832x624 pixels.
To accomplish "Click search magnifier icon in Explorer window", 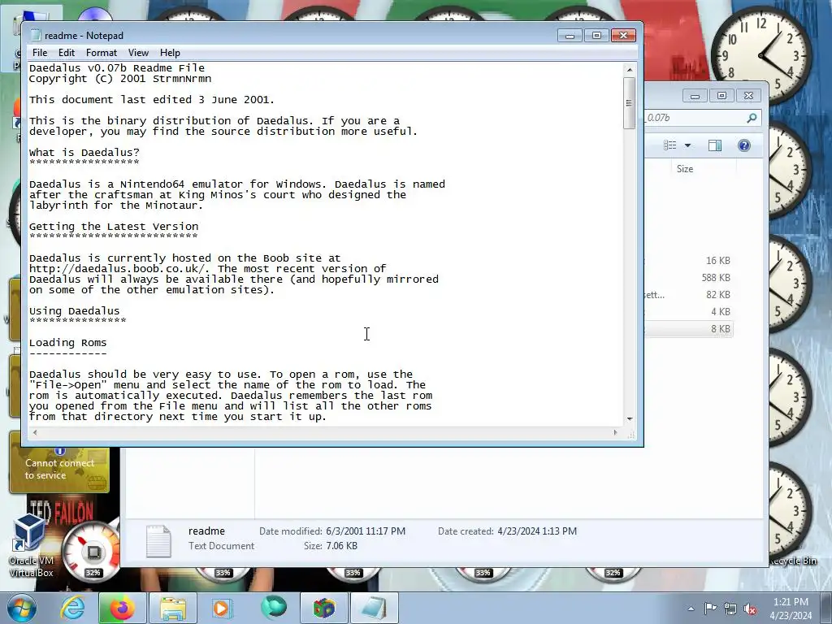I will [752, 118].
